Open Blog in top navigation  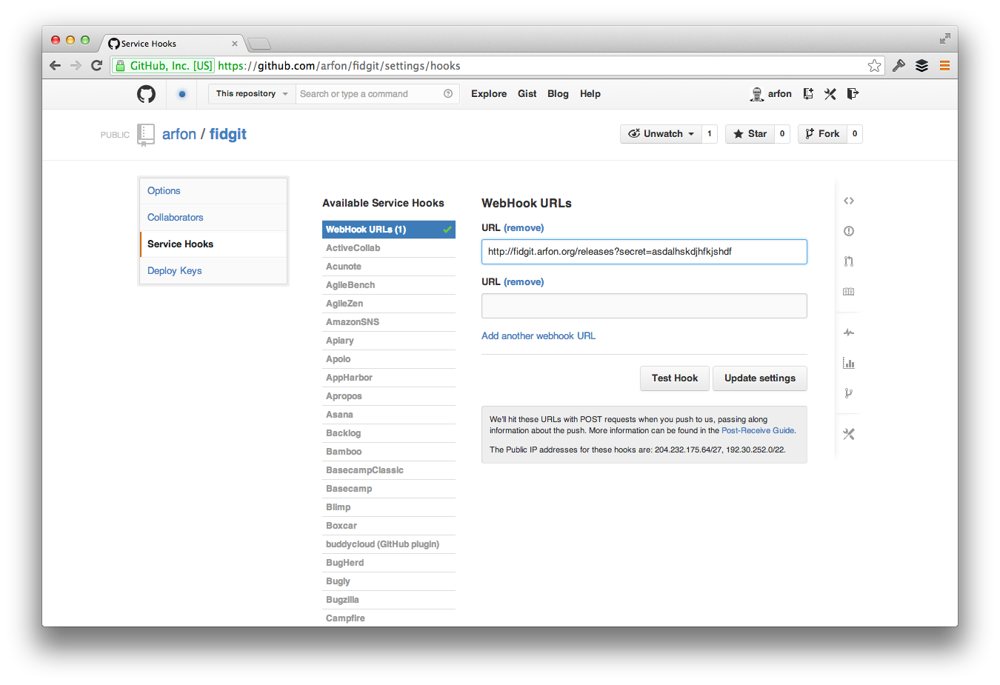pos(558,94)
